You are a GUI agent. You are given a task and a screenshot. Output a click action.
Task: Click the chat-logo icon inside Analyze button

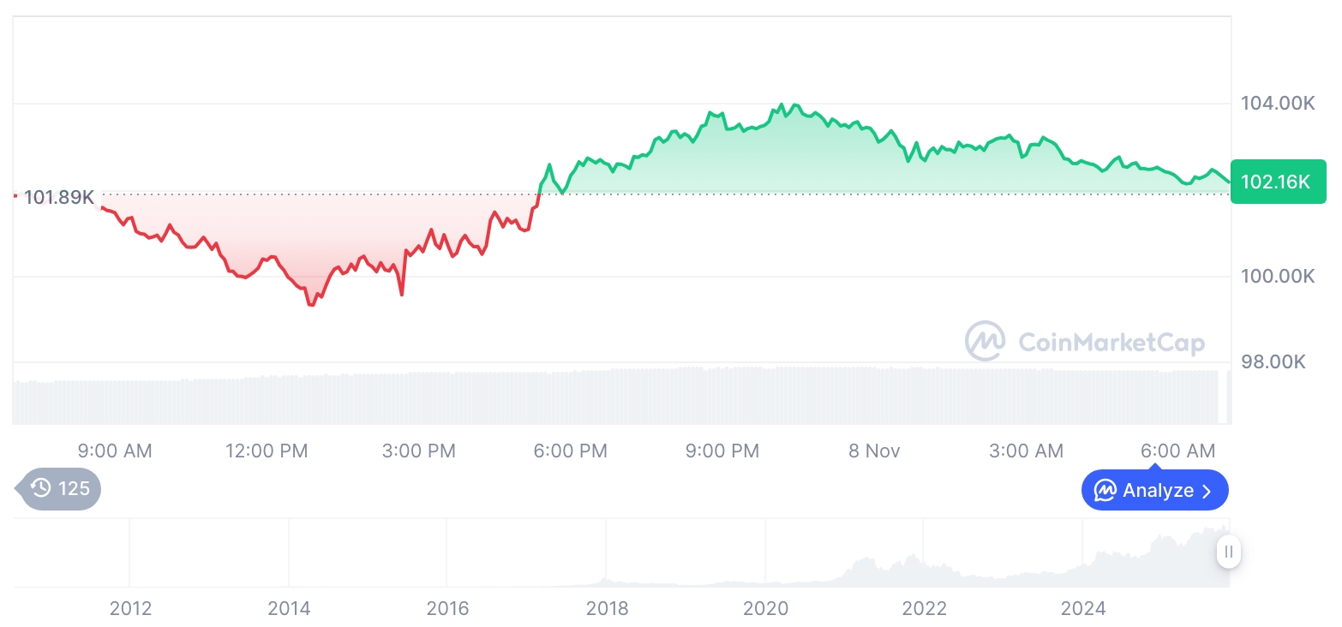(x=1105, y=491)
